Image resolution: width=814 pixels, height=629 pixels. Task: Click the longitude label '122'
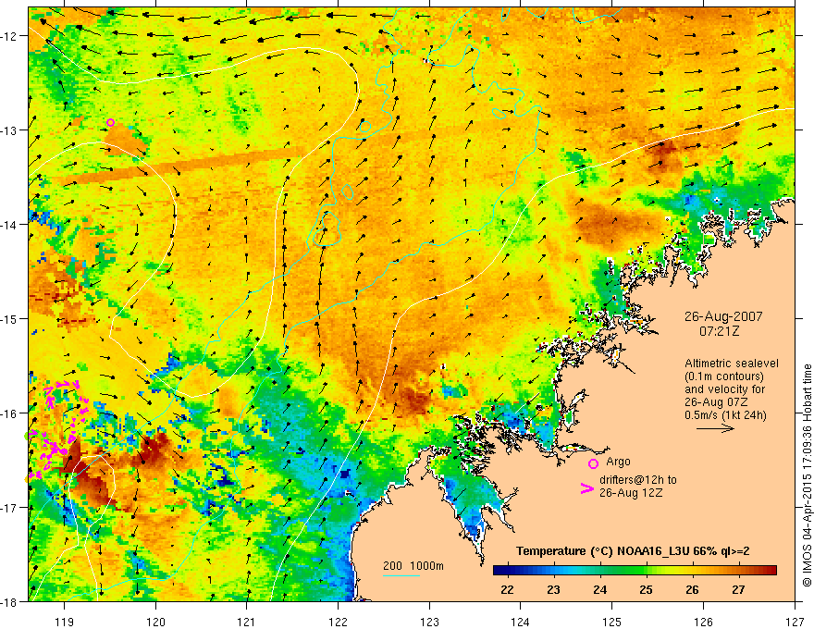tap(338, 622)
